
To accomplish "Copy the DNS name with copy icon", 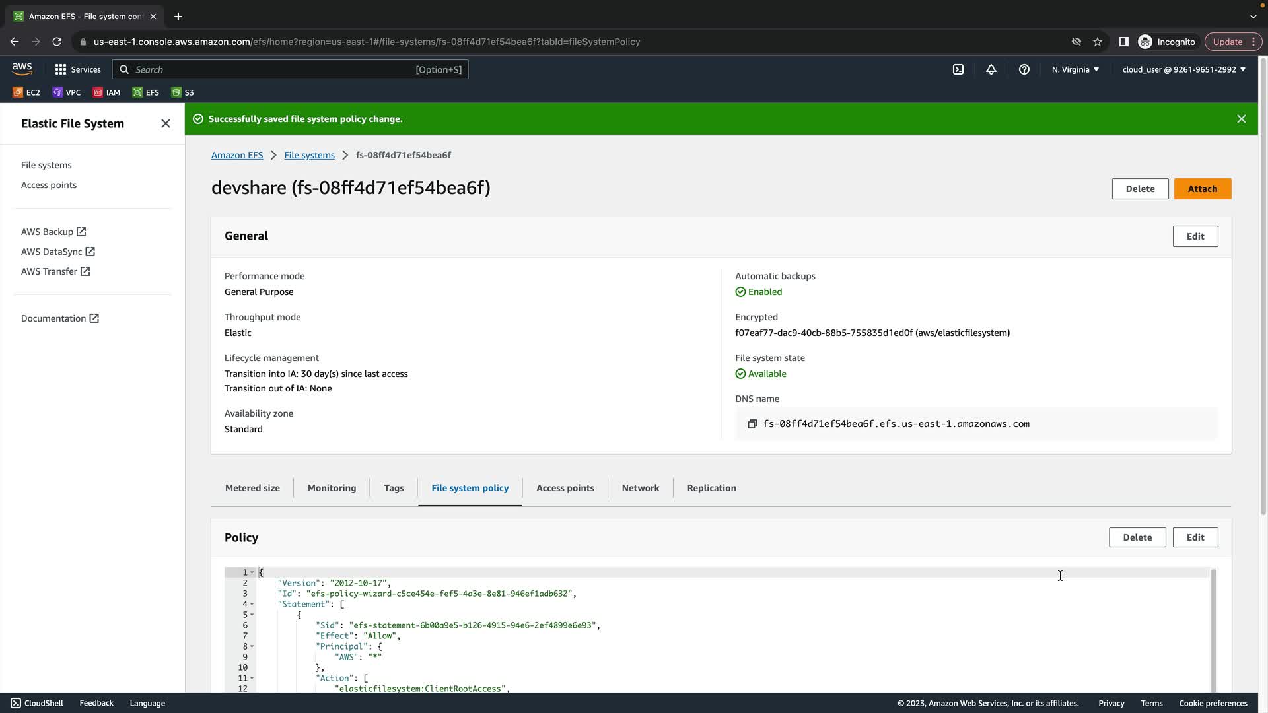I will tap(752, 424).
